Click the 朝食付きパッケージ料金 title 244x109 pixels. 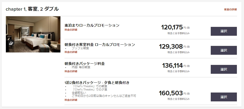(85, 64)
